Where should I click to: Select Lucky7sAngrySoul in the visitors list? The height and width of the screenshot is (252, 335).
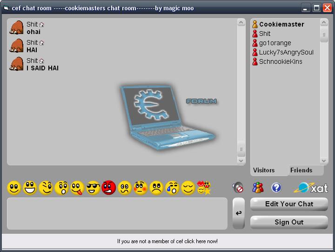[283, 52]
